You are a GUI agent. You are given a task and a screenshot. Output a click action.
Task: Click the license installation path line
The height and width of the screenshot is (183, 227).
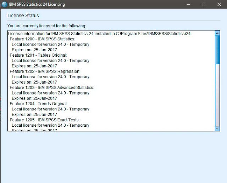(x=99, y=34)
